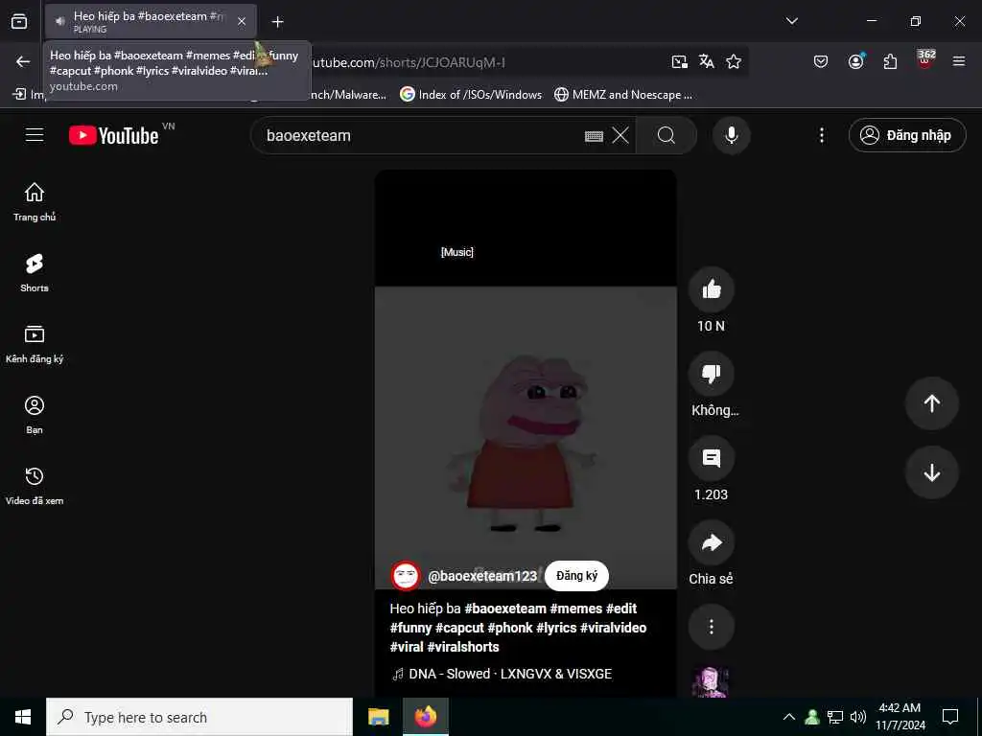
Task: Run the search with magnifier button
Action: click(666, 135)
